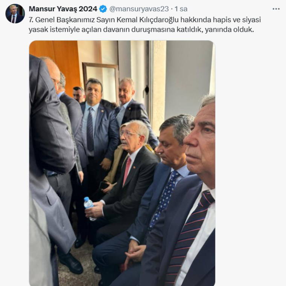Click the blue polka-dot tie in the photo

tap(164, 199)
